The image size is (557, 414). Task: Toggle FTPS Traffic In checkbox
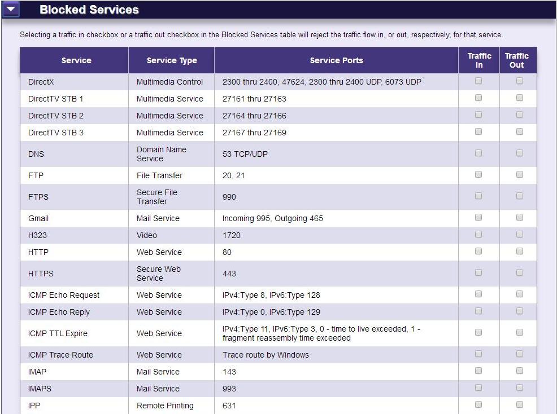tap(478, 196)
